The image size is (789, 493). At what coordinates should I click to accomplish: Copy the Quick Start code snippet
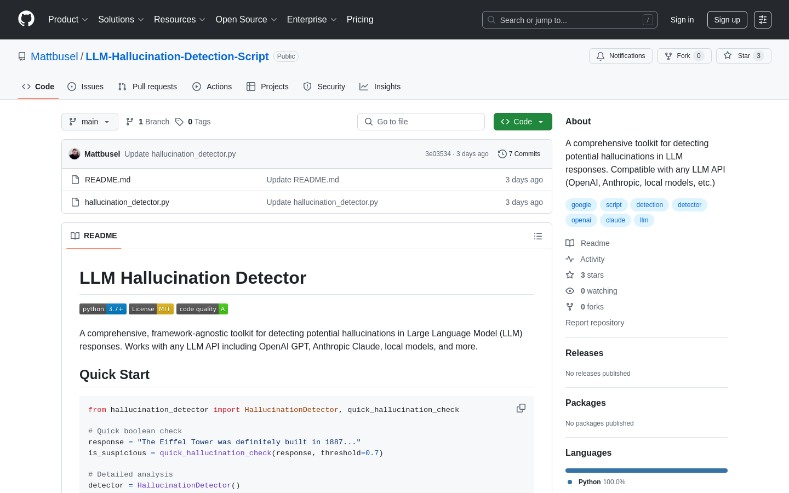point(521,408)
